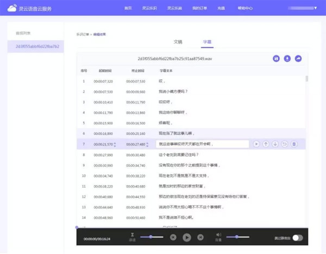The height and width of the screenshot is (254, 326).
Task: Click the save icon above the subtitle table
Action: 276,58
